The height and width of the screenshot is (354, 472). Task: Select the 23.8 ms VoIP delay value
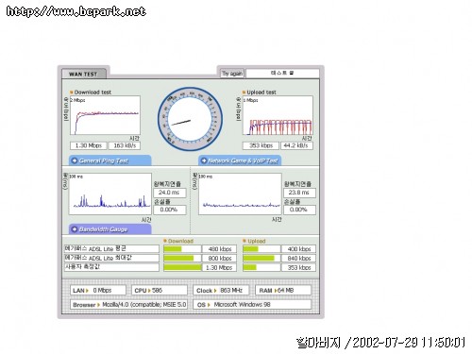pos(299,193)
